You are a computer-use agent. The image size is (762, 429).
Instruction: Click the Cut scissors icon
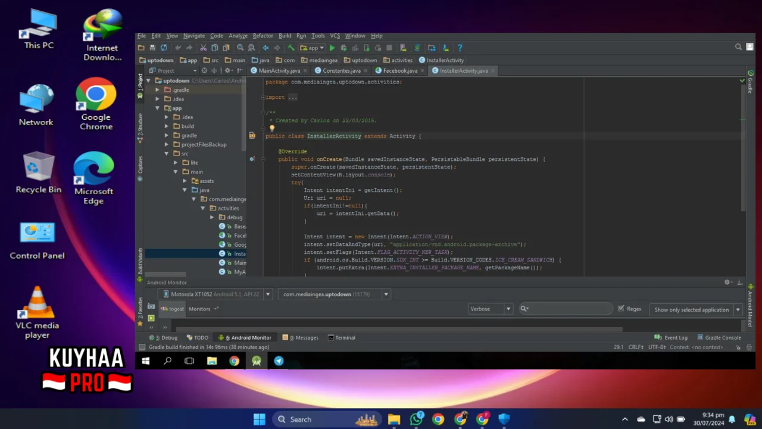[x=203, y=48]
